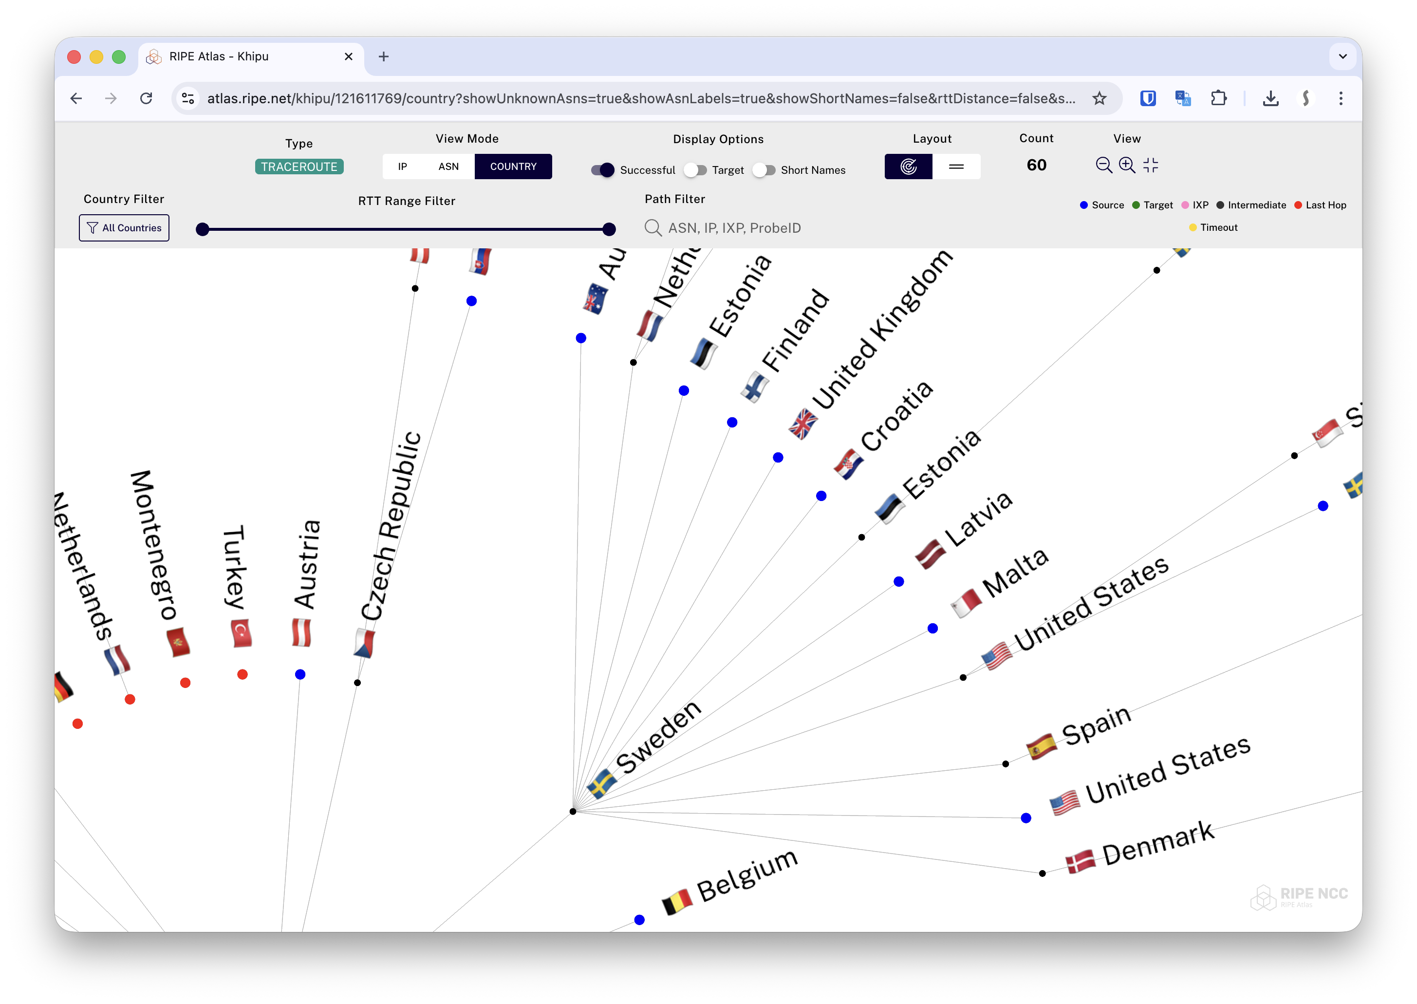Screen dimensions: 1417x1004
Task: Disable the Successful toggle
Action: [603, 170]
